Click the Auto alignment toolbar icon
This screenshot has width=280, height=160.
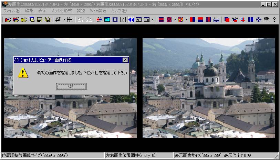click(235, 20)
